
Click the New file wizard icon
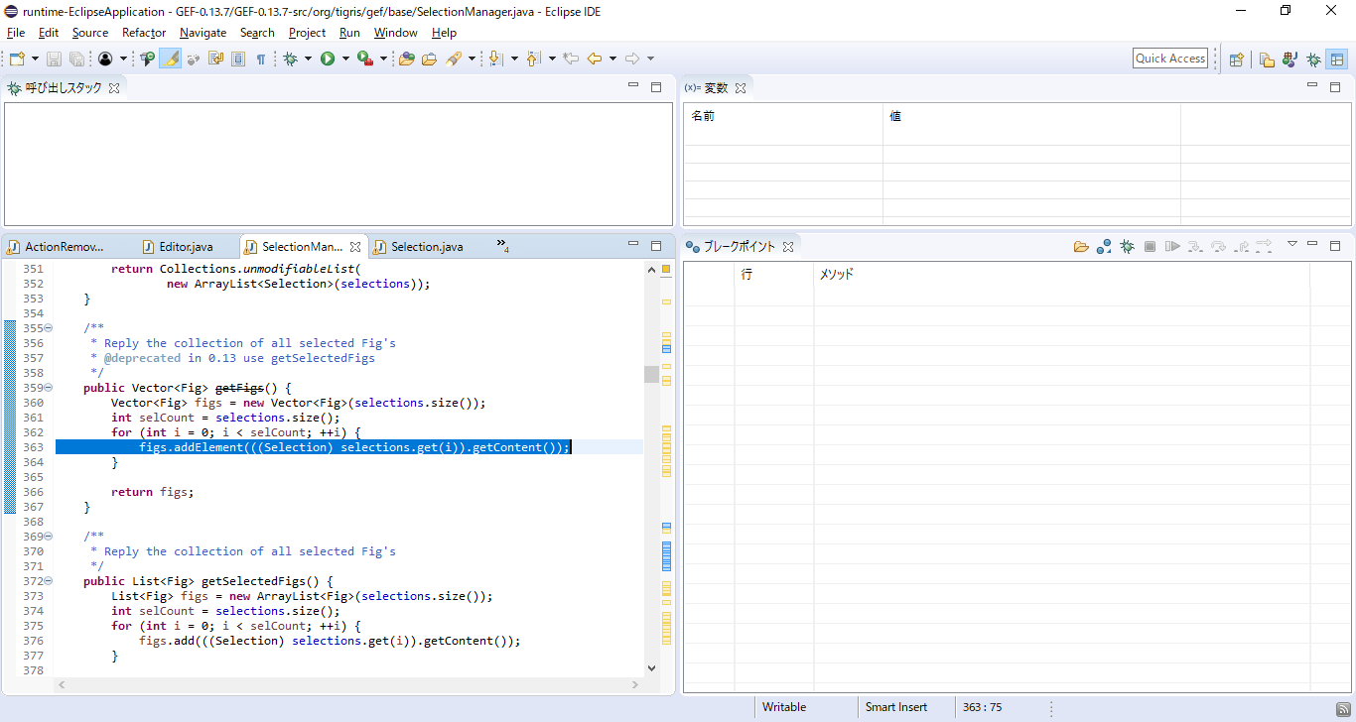pyautogui.click(x=16, y=60)
